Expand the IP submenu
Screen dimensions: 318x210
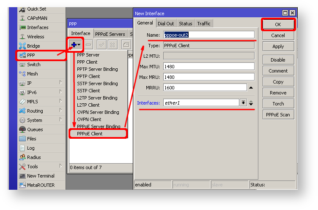[x=61, y=83]
